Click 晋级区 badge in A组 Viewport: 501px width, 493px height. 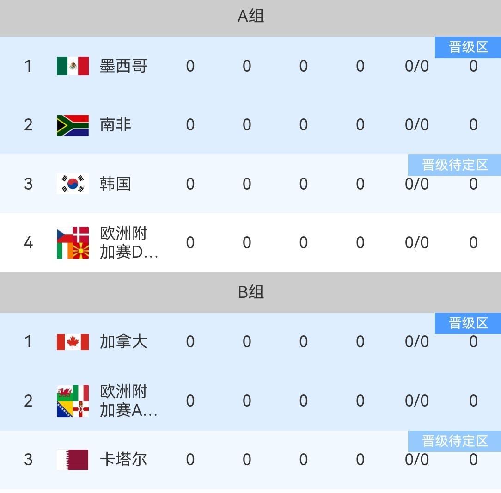point(468,47)
